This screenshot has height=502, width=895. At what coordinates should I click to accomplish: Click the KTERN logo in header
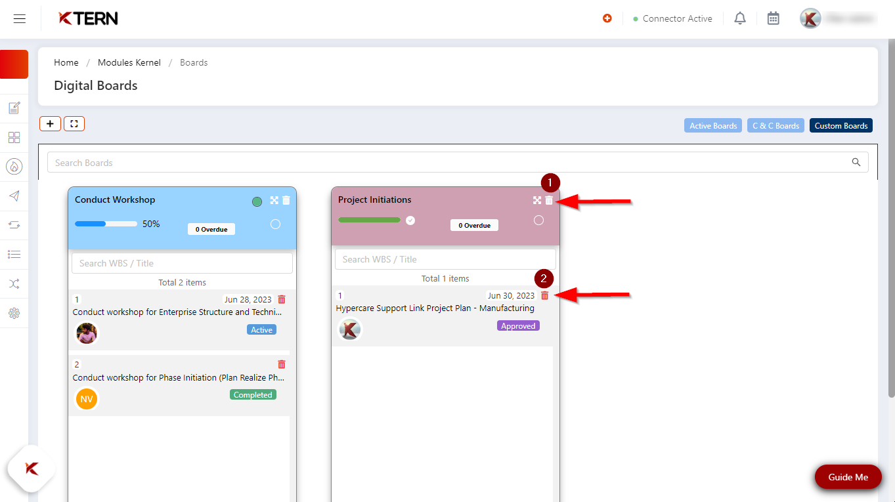pyautogui.click(x=88, y=18)
